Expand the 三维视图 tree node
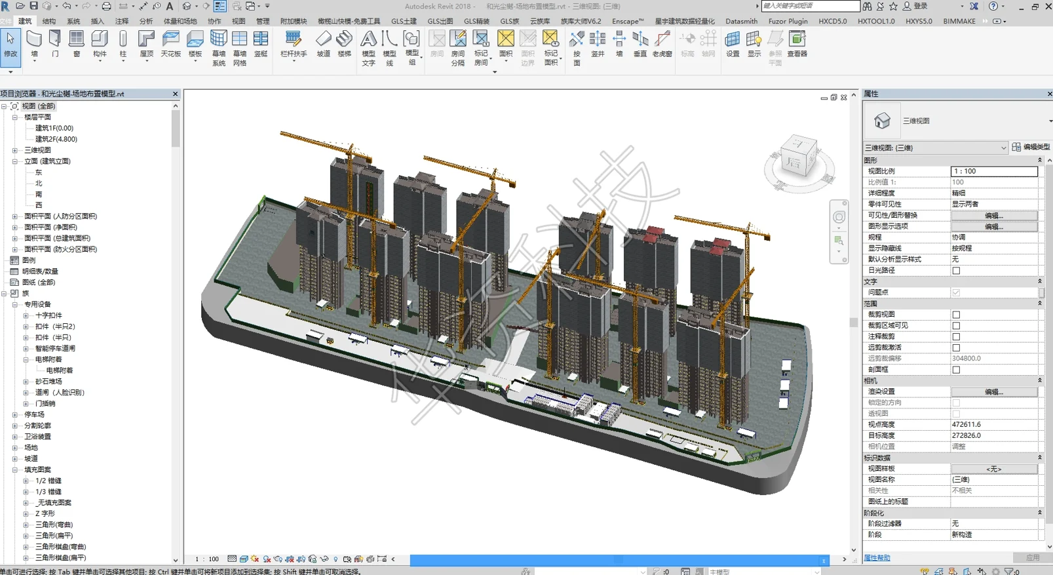The width and height of the screenshot is (1053, 575). [x=14, y=150]
